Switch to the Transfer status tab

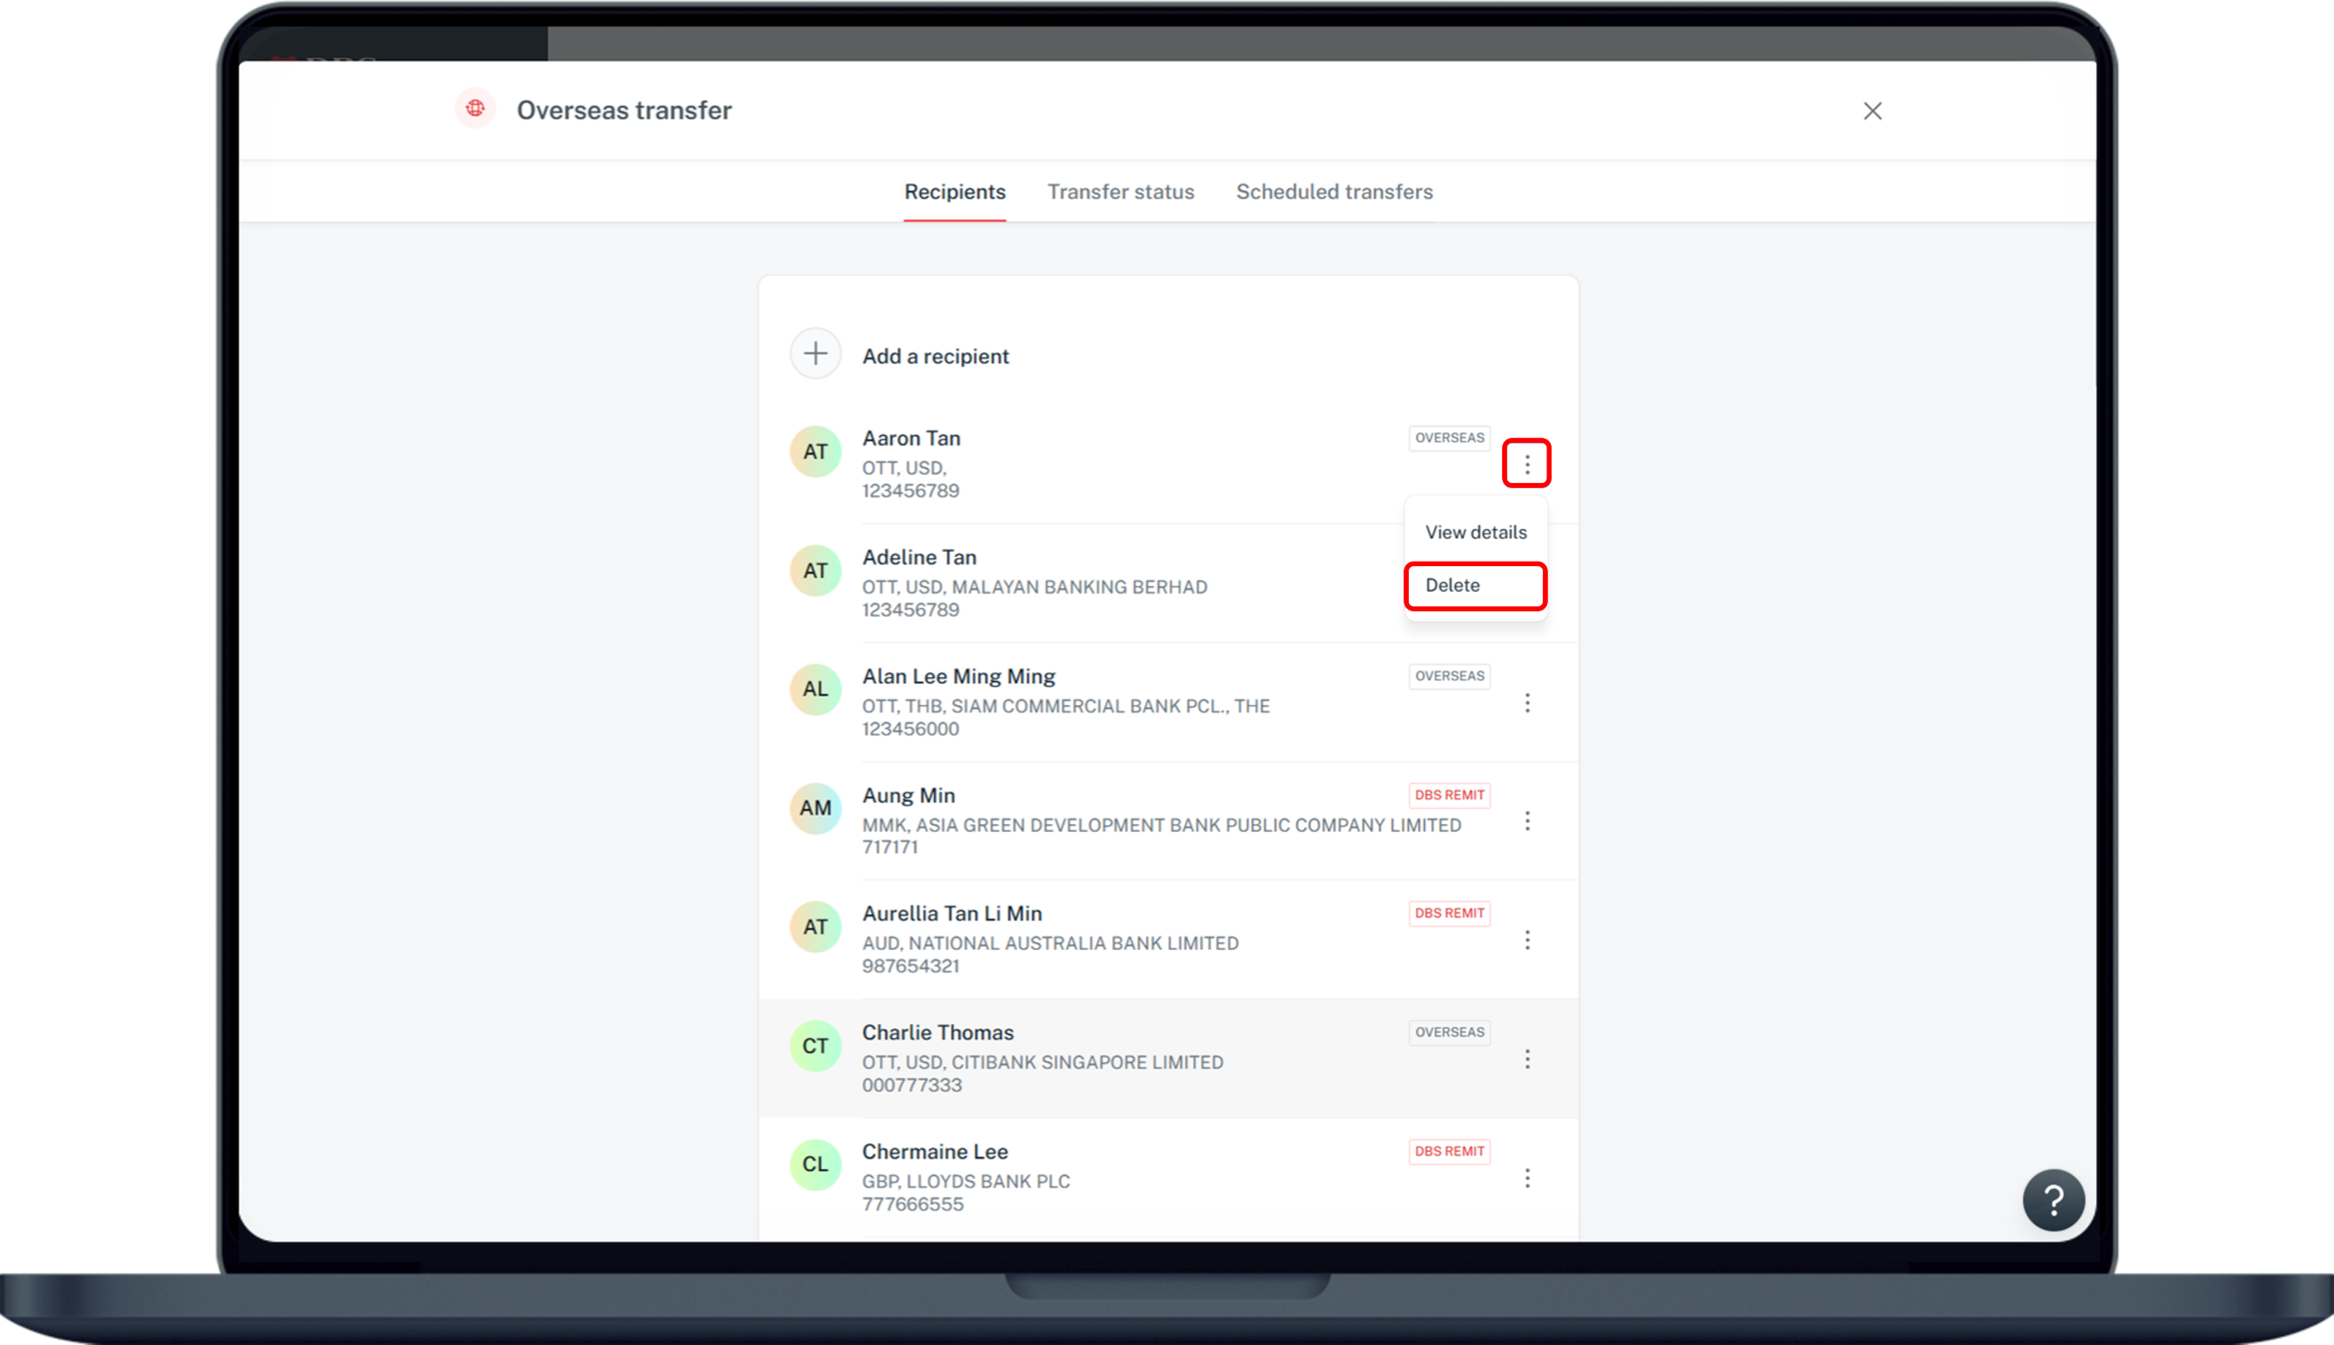pos(1120,191)
